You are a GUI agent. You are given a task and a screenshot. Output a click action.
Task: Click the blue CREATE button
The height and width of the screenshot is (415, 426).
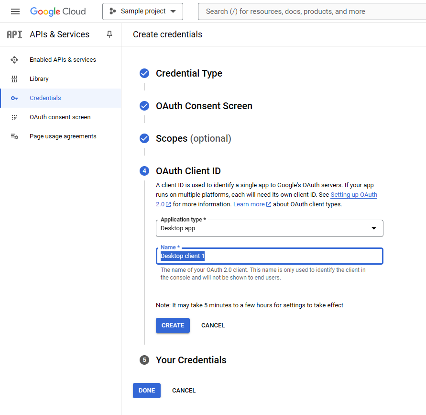[x=173, y=325]
